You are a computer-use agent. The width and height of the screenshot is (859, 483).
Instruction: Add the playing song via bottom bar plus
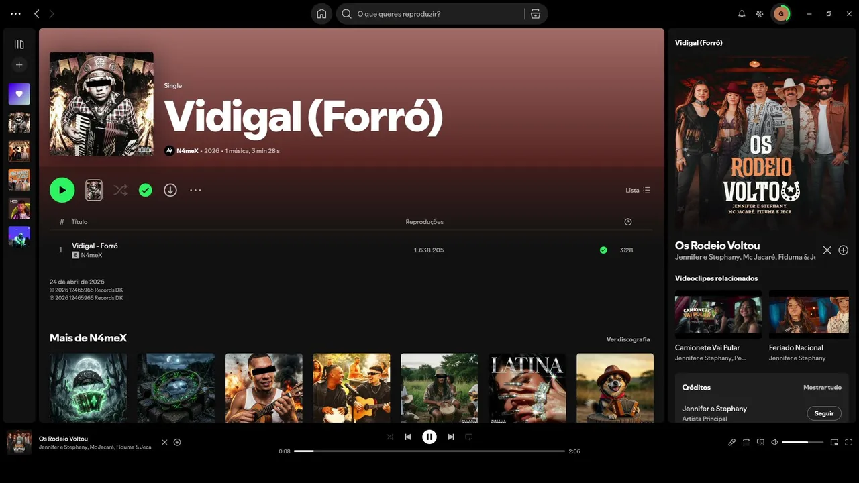point(177,442)
